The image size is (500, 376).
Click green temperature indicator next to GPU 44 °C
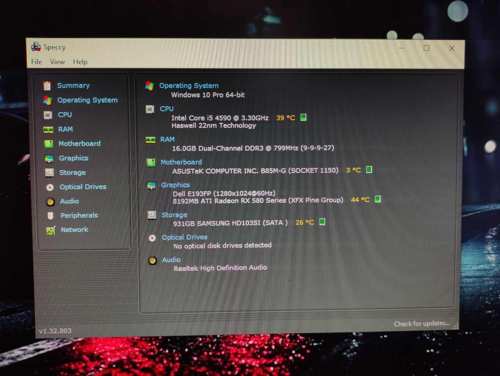click(378, 199)
